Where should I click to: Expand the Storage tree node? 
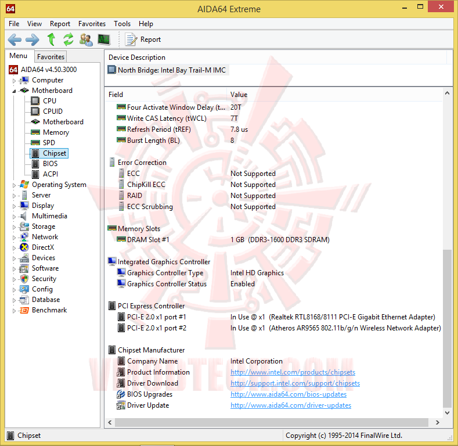click(x=14, y=227)
